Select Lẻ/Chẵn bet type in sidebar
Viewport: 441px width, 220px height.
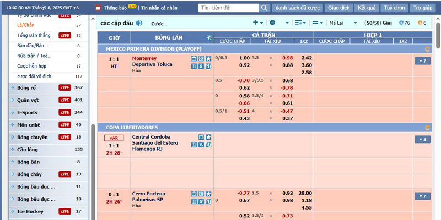pos(25,25)
